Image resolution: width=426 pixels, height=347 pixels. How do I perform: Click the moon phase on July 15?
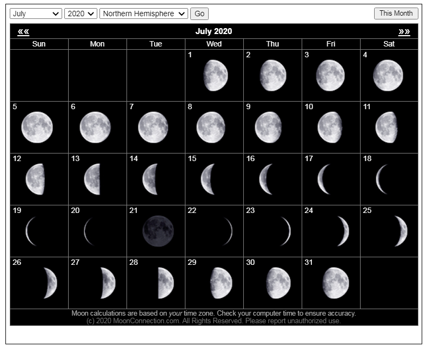click(x=208, y=179)
